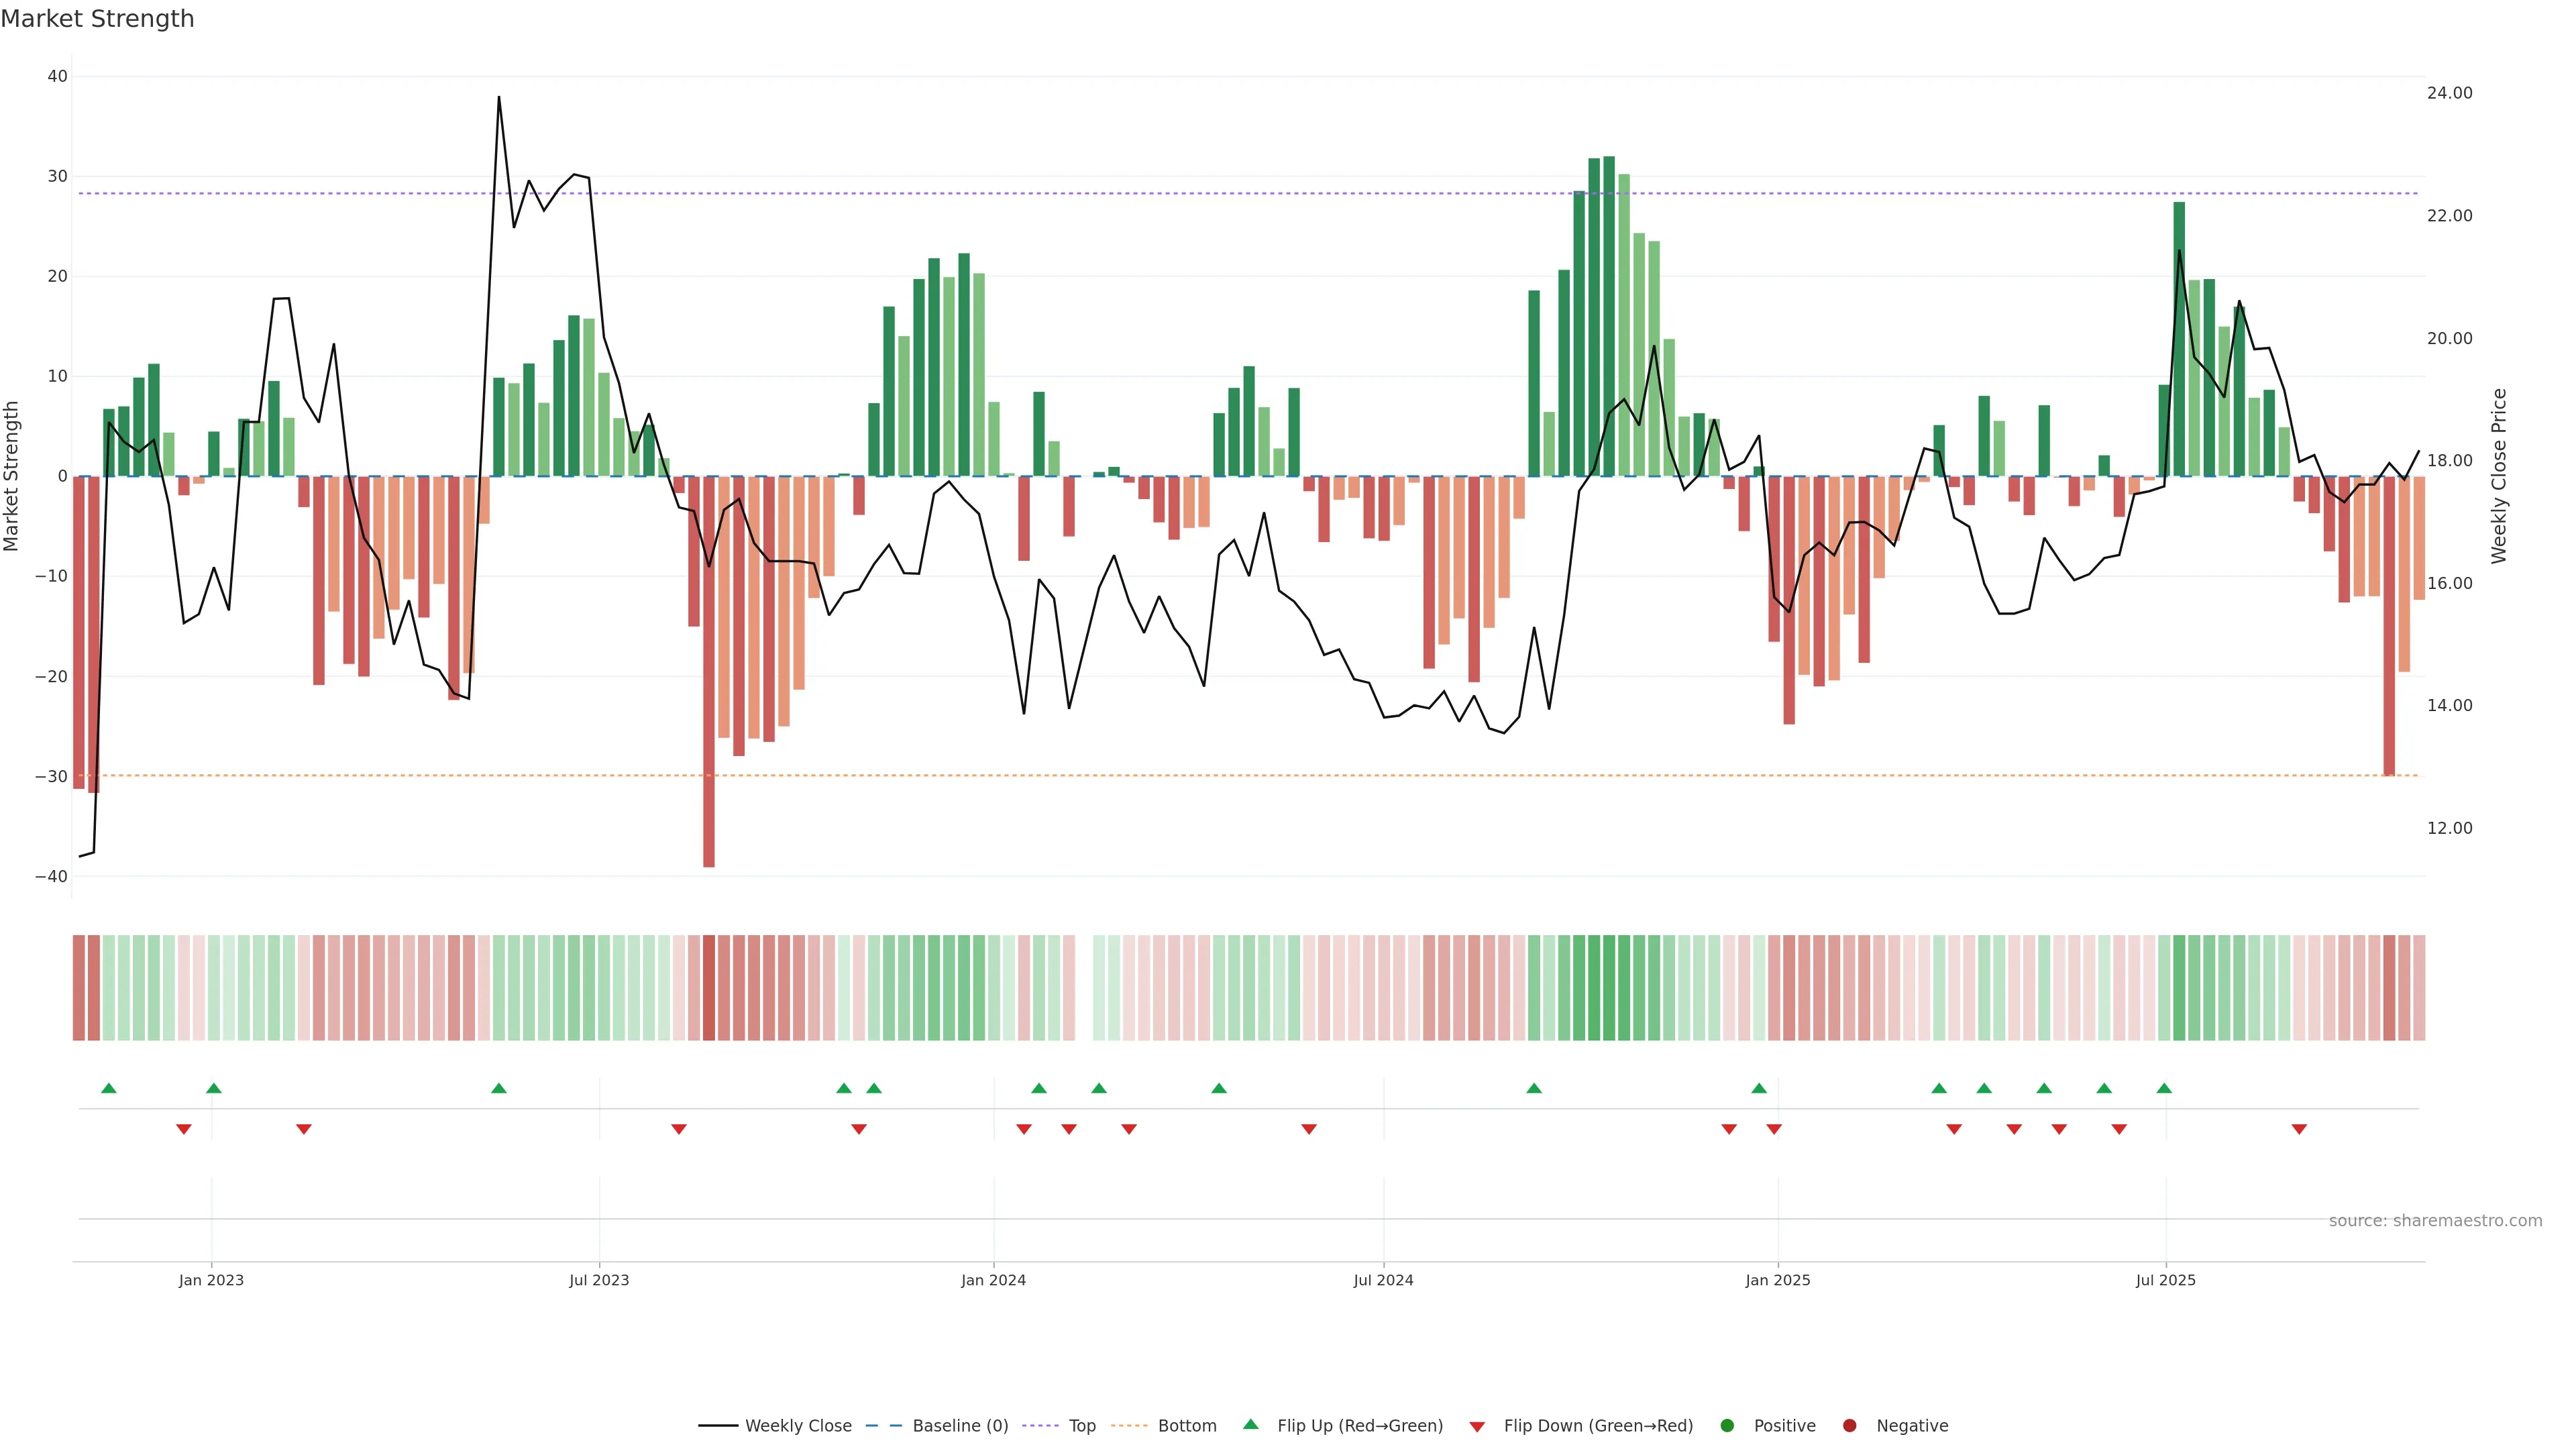
Task: Click the leftmost green flip-up triangle marker
Action: [x=109, y=1088]
